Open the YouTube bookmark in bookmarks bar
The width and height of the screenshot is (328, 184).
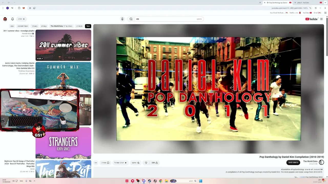307,13
